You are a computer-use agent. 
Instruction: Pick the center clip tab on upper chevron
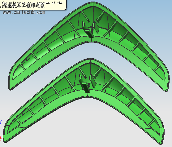click(89, 33)
